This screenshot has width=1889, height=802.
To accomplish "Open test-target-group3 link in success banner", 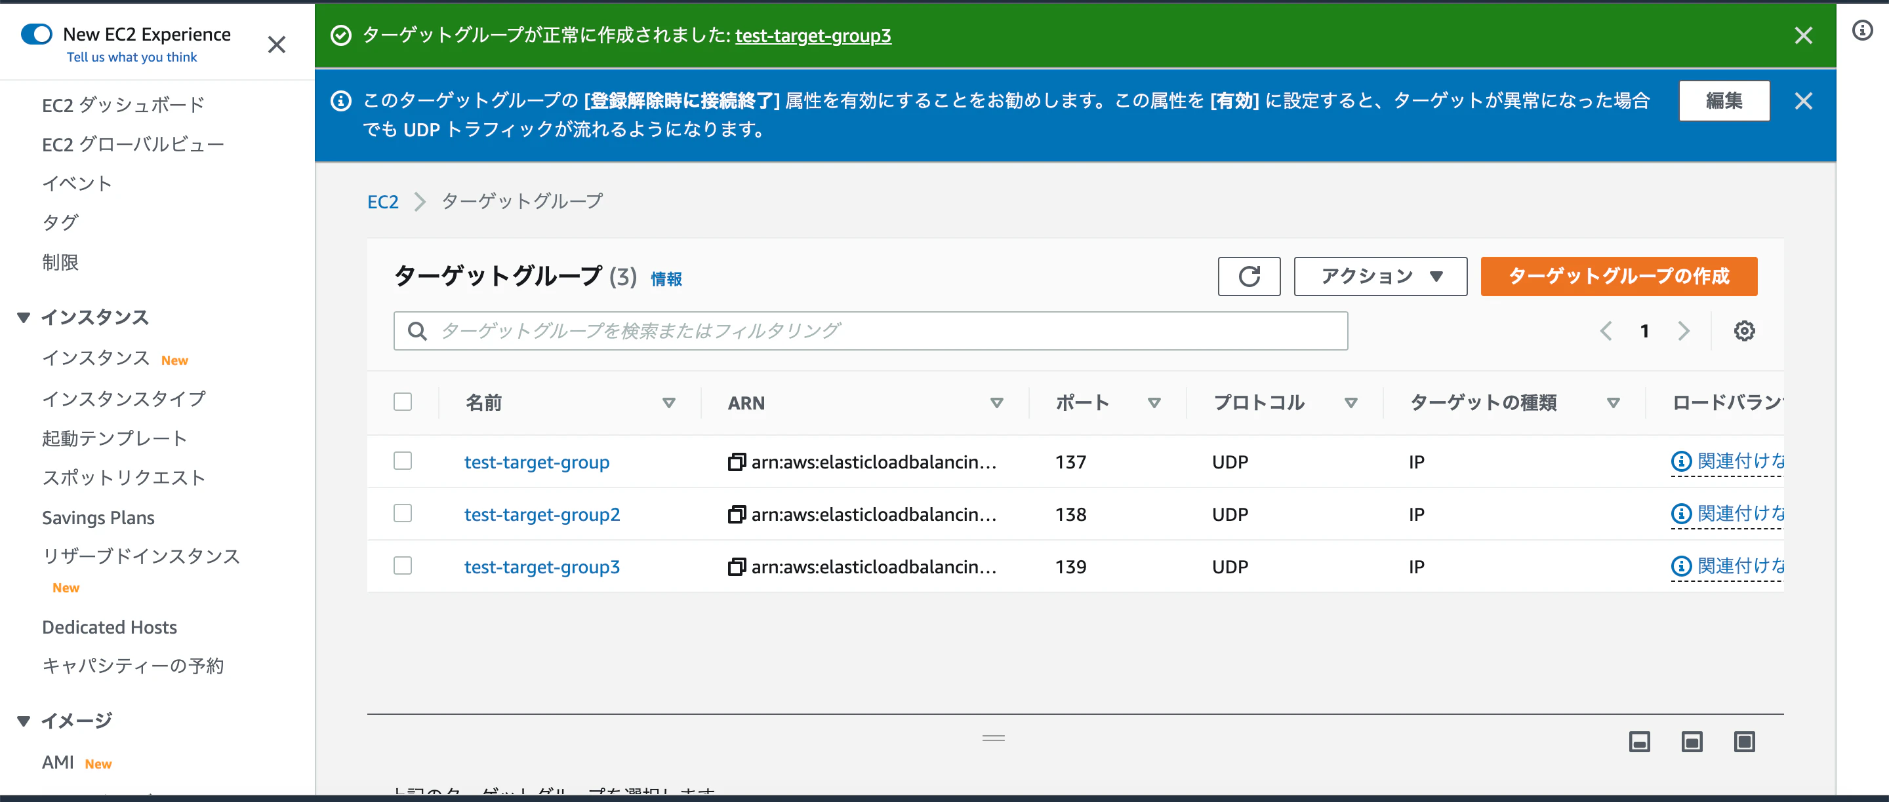I will pos(813,35).
